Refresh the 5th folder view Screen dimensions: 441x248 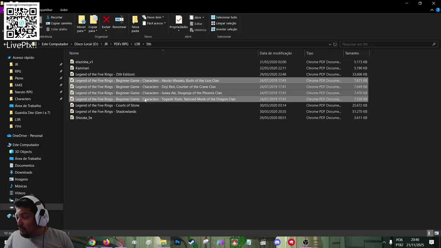pos(335,44)
